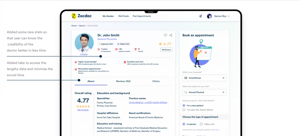This screenshot has width=300, height=136.
Task: Open the 150 reviews link under rating
Action: (x=83, y=110)
